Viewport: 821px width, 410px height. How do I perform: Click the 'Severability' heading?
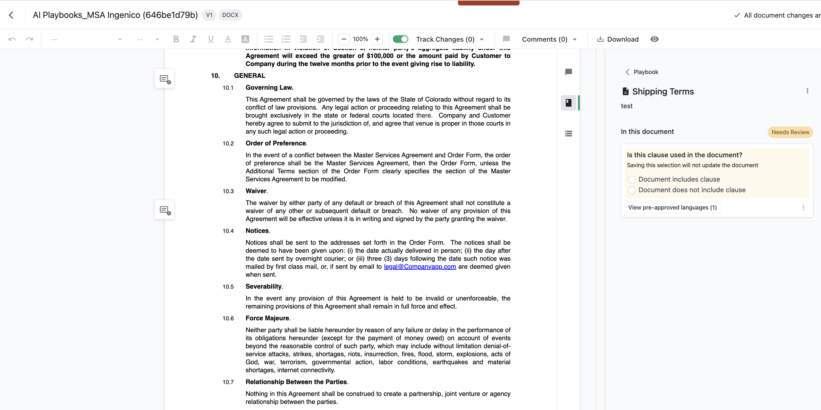(x=264, y=286)
